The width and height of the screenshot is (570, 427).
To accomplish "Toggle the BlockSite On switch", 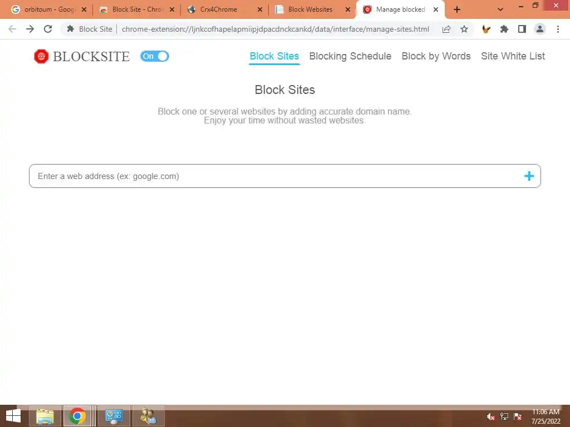I will pos(155,56).
